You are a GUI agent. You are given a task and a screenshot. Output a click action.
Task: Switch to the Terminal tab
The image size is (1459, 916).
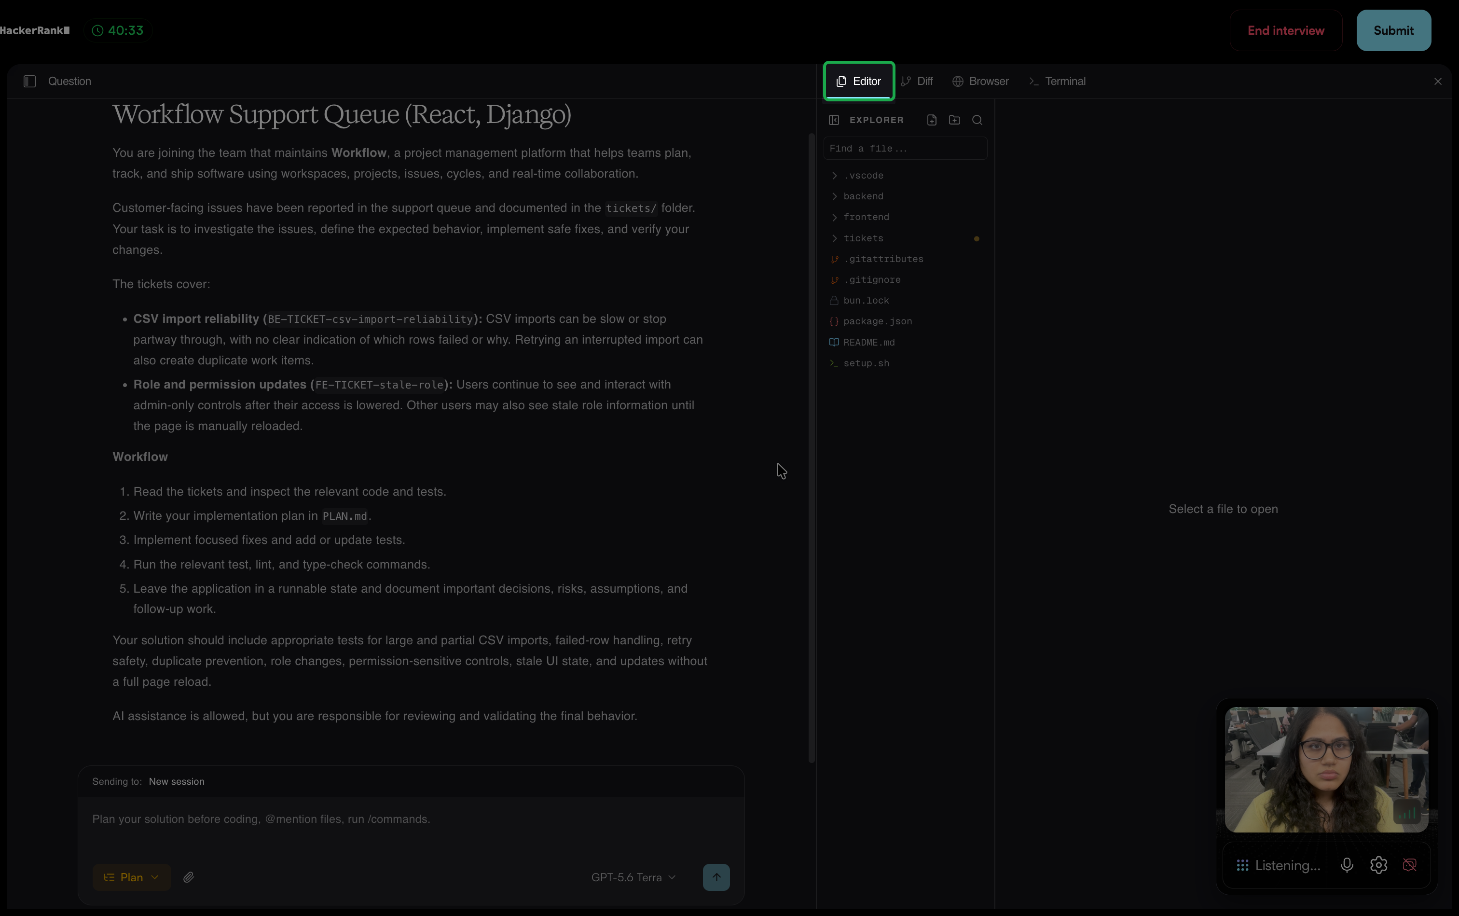[1058, 81]
